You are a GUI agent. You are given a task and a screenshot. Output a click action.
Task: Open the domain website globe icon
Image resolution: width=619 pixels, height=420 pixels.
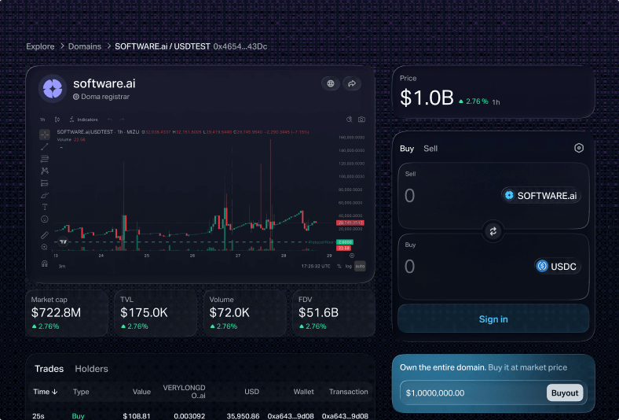pyautogui.click(x=331, y=83)
